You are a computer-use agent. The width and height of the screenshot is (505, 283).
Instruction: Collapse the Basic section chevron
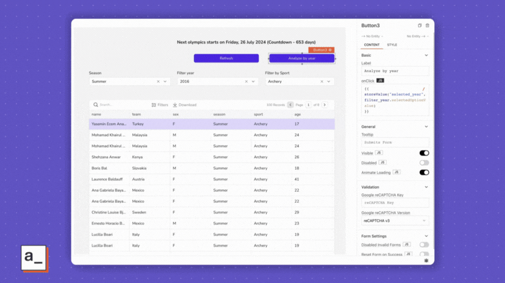426,55
